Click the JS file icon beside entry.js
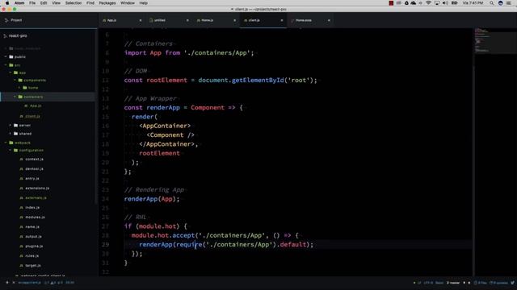Viewport: 517px width, 290px height. pyautogui.click(x=22, y=179)
